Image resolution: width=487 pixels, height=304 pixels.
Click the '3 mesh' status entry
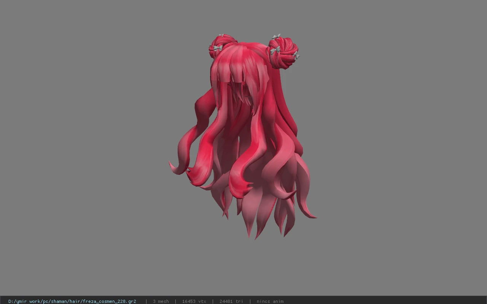pyautogui.click(x=161, y=301)
